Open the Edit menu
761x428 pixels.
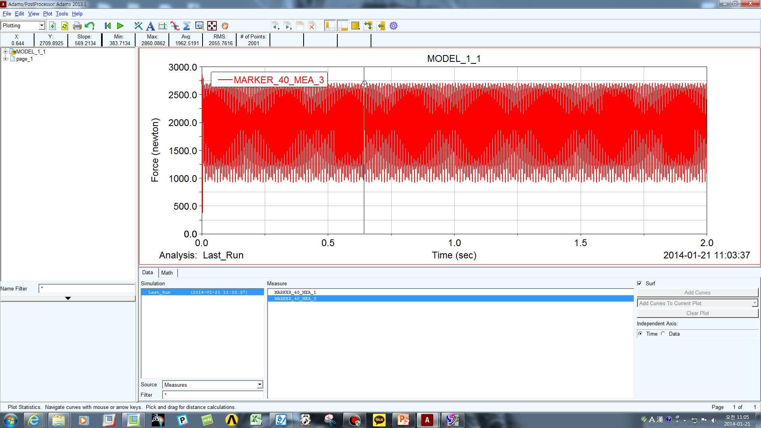pyautogui.click(x=19, y=13)
